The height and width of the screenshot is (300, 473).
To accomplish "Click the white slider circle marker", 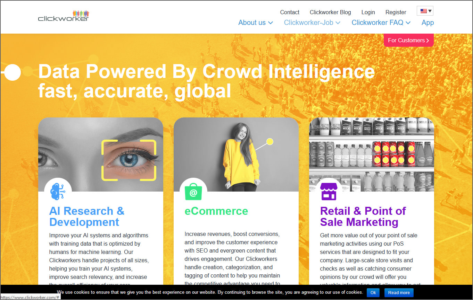I will click(x=13, y=72).
